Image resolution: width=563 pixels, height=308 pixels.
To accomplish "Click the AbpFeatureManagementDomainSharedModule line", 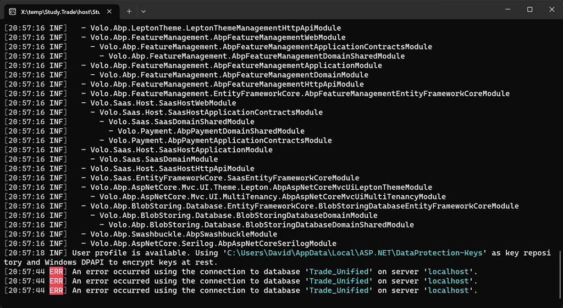I will pos(205,56).
